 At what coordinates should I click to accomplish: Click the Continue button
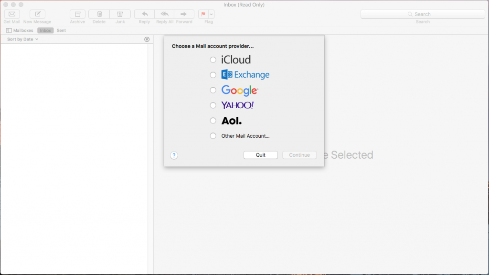(x=299, y=155)
